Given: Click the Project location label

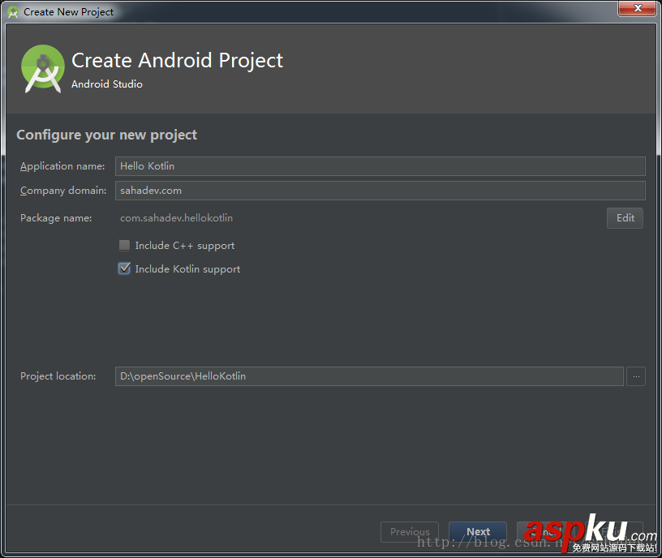Looking at the screenshot, I should (x=58, y=376).
